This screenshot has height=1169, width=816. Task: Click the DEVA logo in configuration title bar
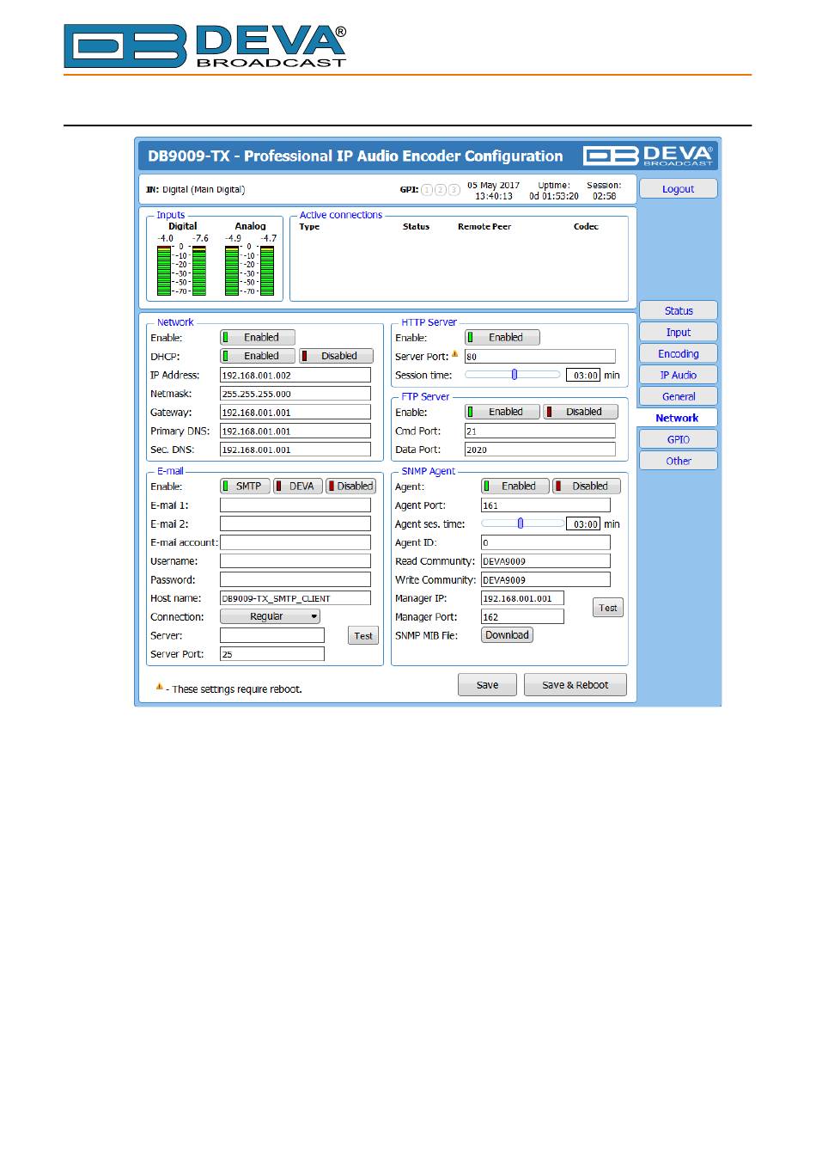click(648, 156)
